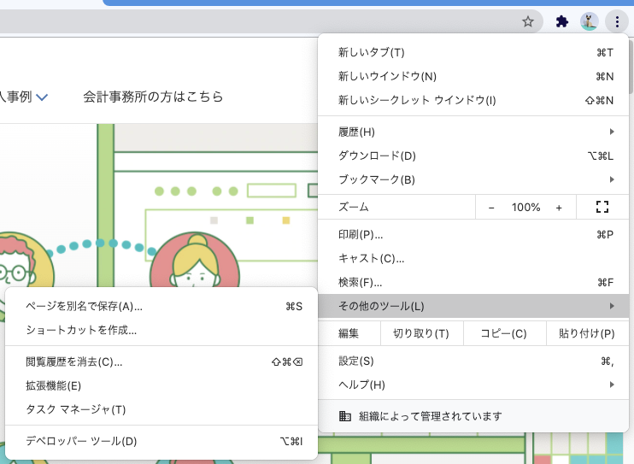Enter full screen with the zoom fullscreen icon
This screenshot has width=634, height=464.
(x=602, y=207)
